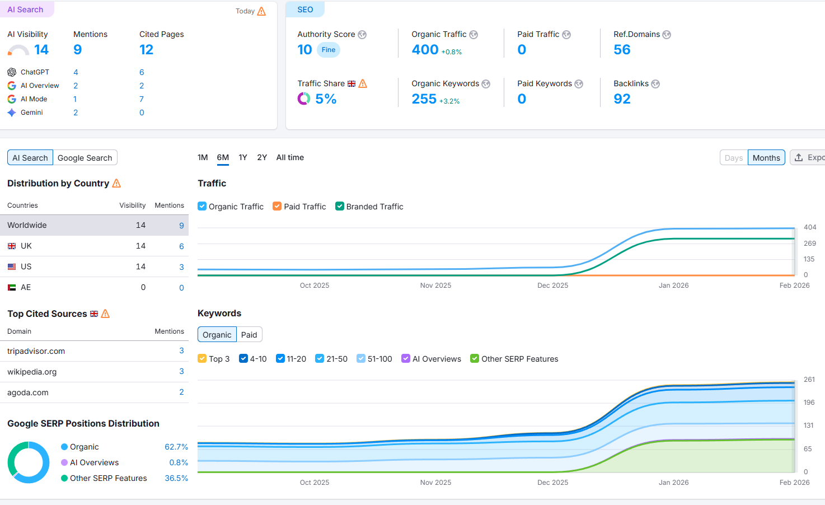Screen dimensions: 825x505
Task: Disable the Top 3 keywords checkbox
Action: tap(201, 358)
